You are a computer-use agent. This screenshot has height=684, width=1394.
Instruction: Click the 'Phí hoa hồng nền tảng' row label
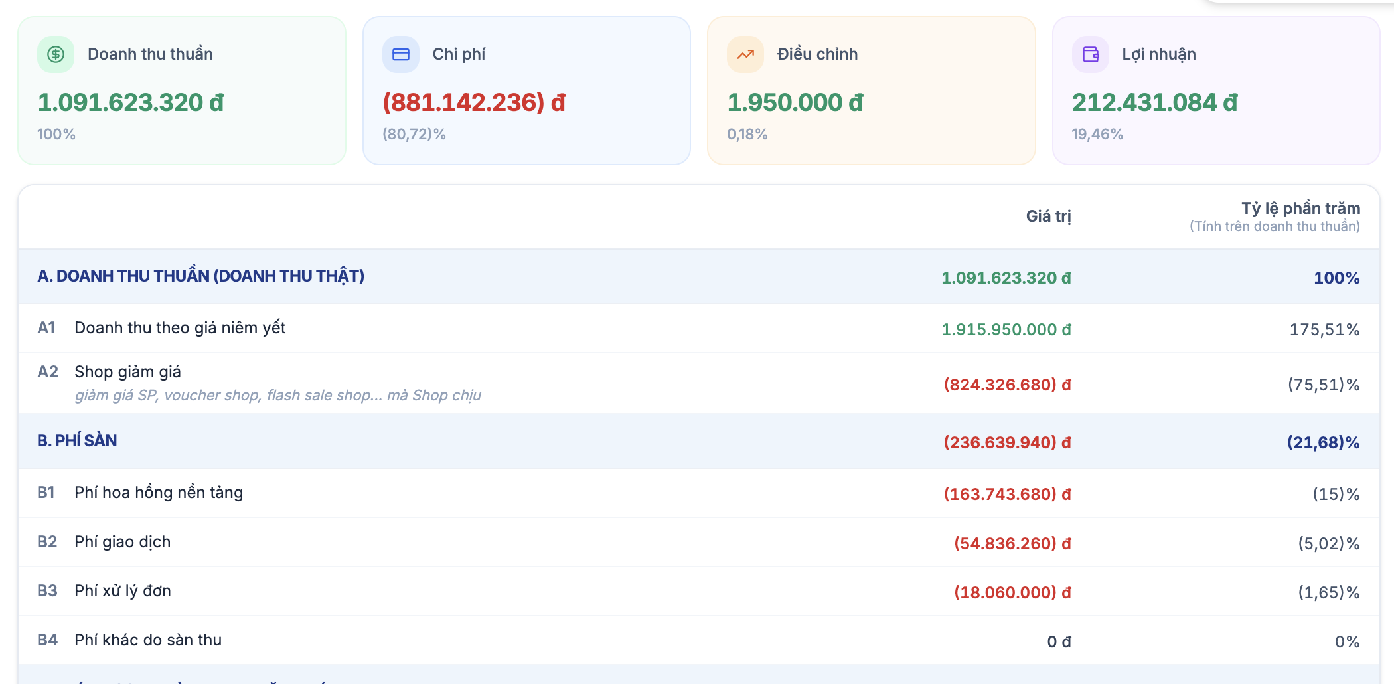(x=159, y=493)
